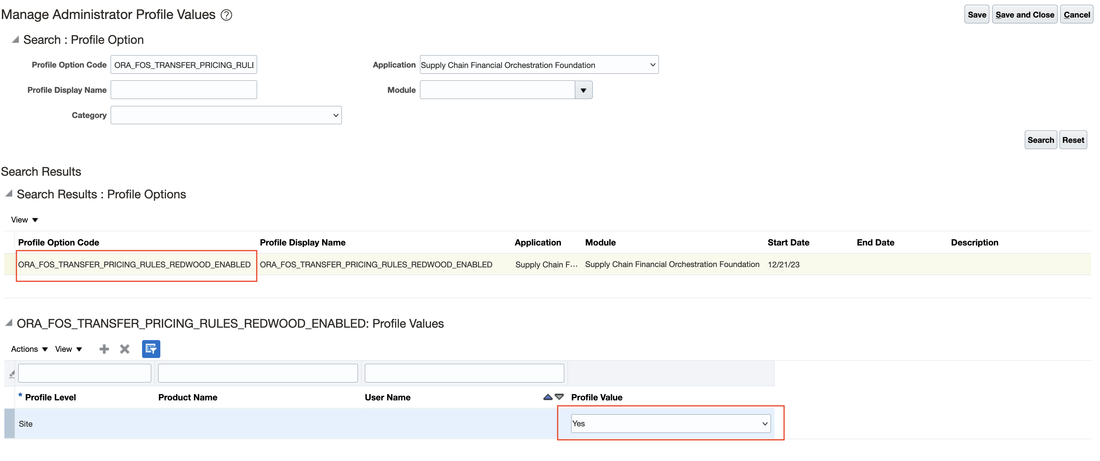Open the Application dropdown
1100x461 pixels.
tap(538, 65)
